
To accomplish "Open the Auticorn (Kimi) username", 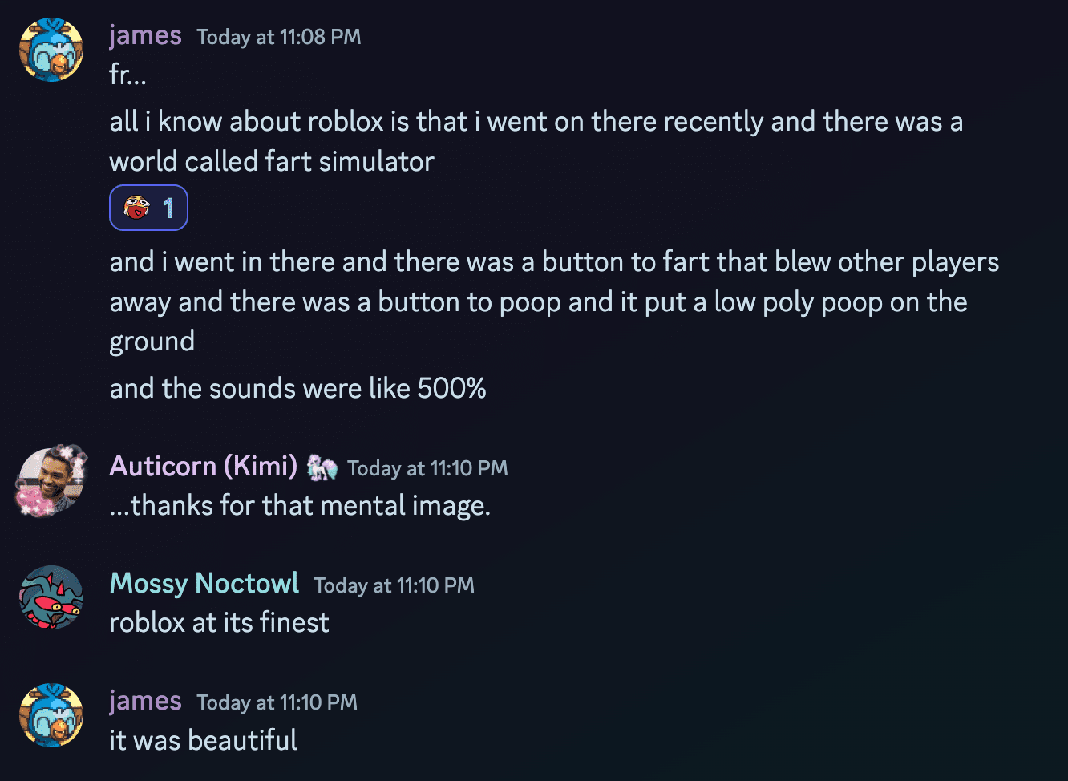I will (204, 466).
